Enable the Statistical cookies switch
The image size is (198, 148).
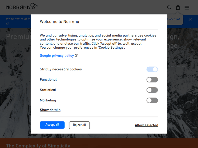point(152,90)
